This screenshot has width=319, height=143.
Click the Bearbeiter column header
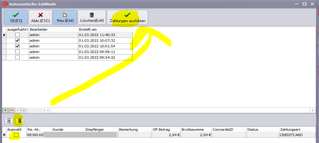tap(53, 30)
